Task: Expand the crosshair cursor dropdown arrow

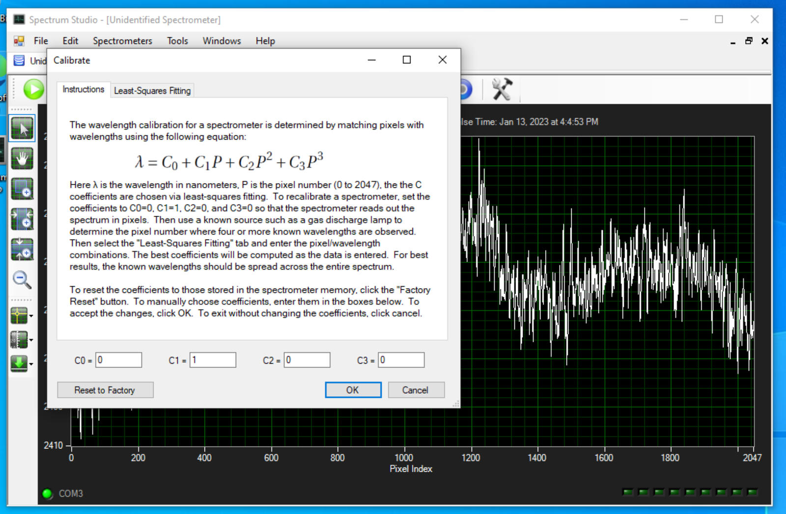Action: pos(31,316)
